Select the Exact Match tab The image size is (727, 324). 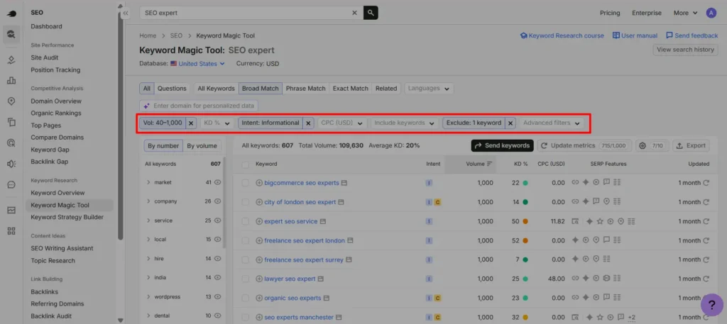pyautogui.click(x=351, y=89)
